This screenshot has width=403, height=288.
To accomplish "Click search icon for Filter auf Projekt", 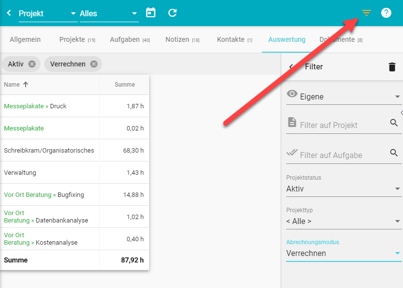I will click(x=394, y=123).
